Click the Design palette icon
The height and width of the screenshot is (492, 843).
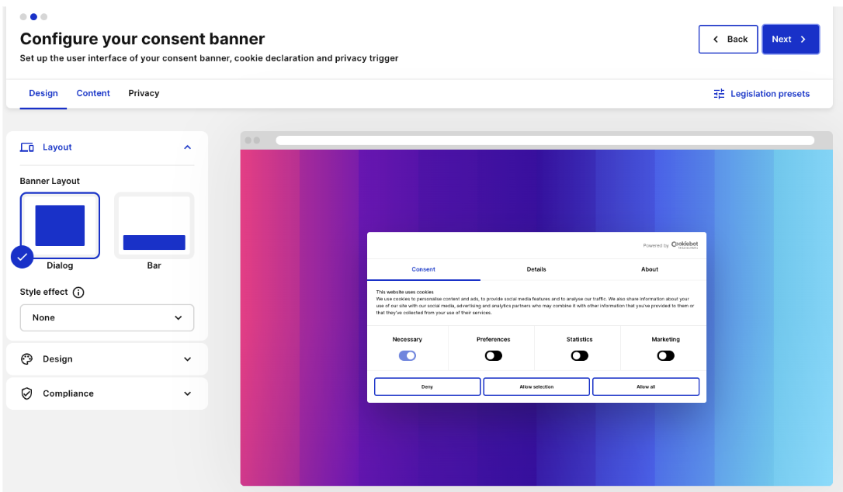click(x=27, y=359)
